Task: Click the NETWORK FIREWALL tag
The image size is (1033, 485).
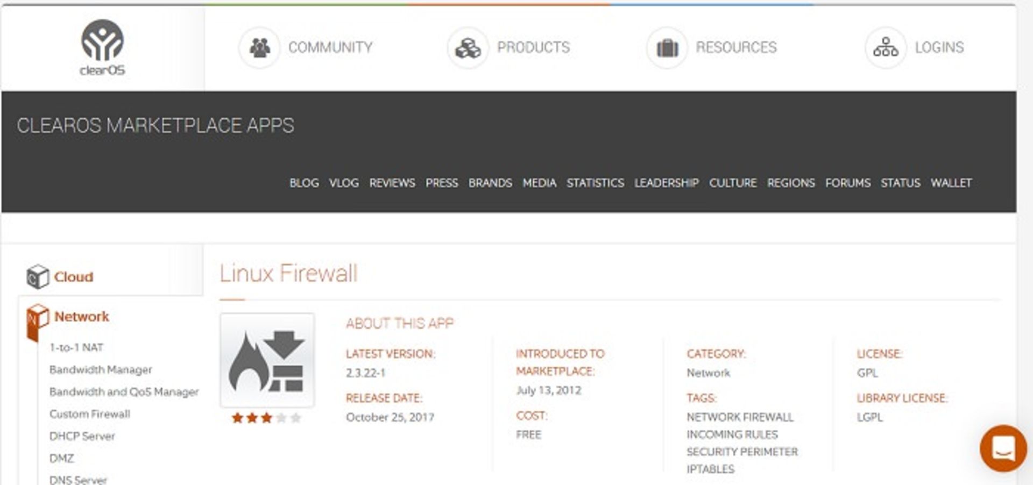Action: [x=740, y=417]
